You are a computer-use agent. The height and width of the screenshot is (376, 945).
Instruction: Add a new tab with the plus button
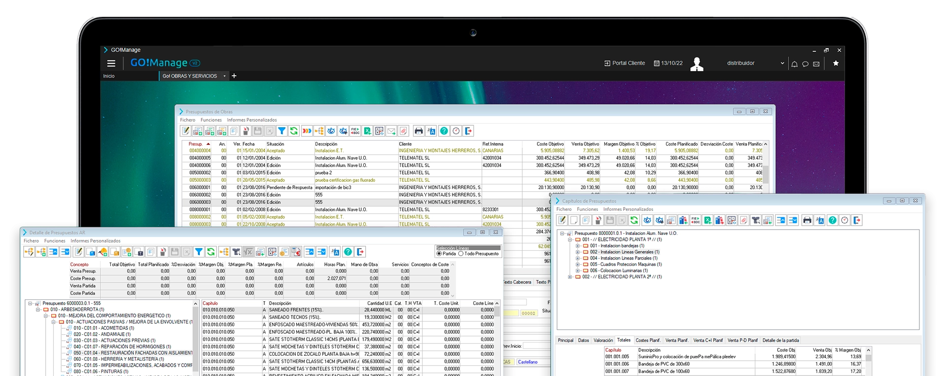(234, 76)
